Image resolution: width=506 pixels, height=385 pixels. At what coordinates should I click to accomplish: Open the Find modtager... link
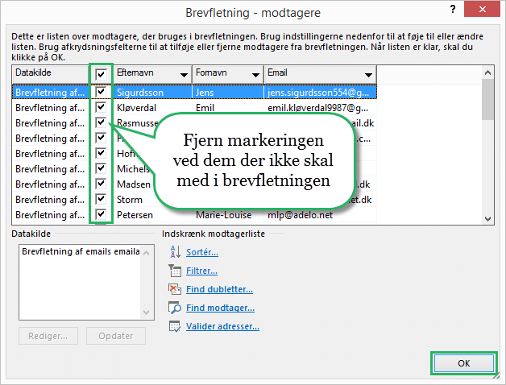pos(220,308)
